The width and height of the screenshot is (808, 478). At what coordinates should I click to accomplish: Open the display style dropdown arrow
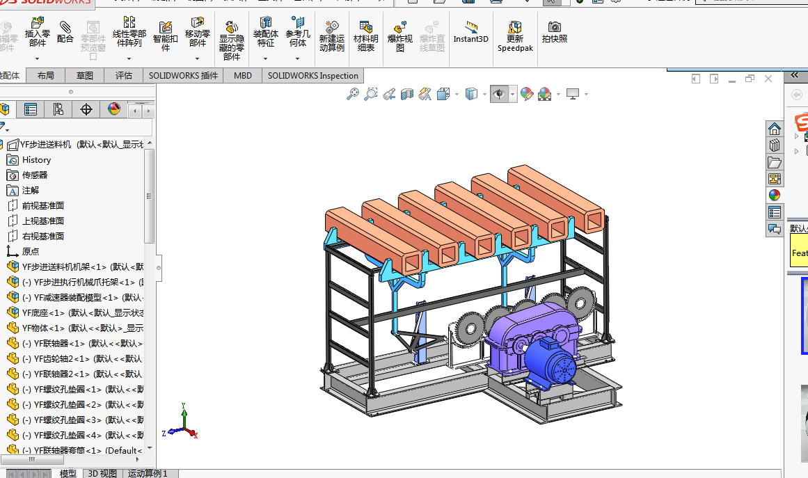point(484,94)
